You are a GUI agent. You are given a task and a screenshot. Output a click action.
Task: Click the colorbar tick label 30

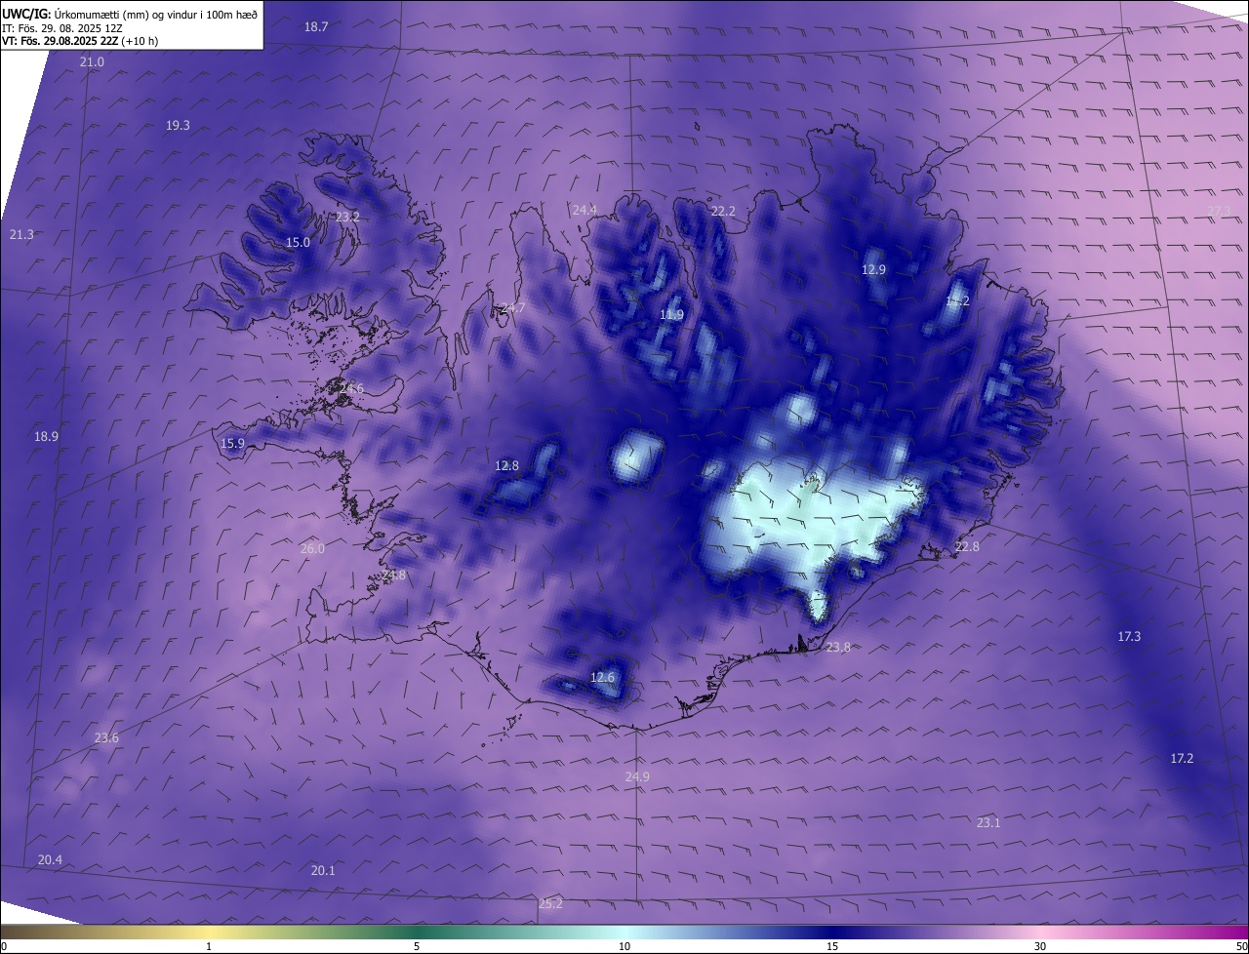[1040, 947]
